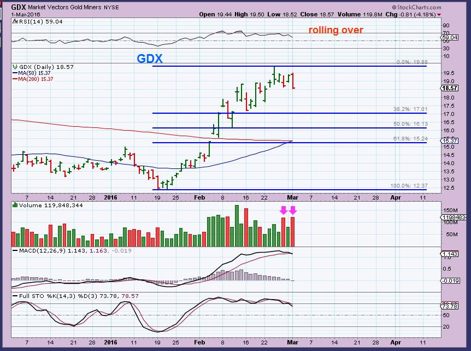The height and width of the screenshot is (351, 471).
Task: Click the Chg -0.81 (-4.18%) value
Action: click(410, 14)
